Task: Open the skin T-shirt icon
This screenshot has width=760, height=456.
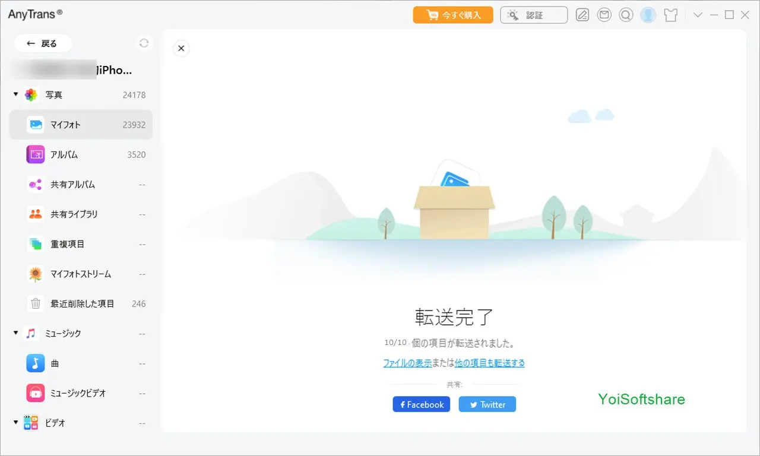Action: click(670, 15)
